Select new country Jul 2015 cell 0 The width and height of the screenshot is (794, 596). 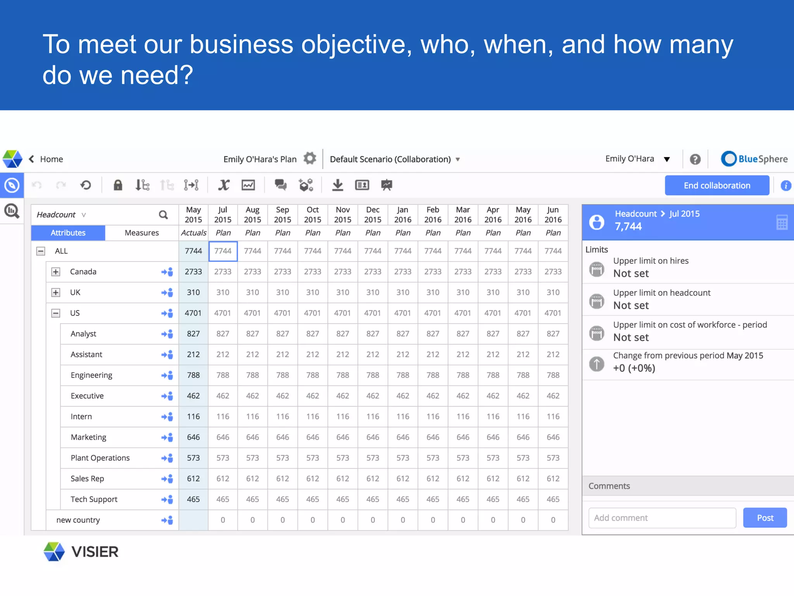point(223,520)
